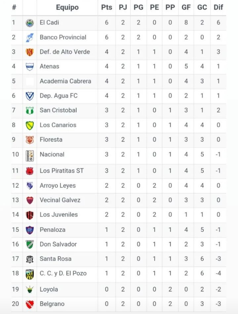The image size is (238, 314).
Task: Click the El Cadi team crest
Action: (x=30, y=23)
